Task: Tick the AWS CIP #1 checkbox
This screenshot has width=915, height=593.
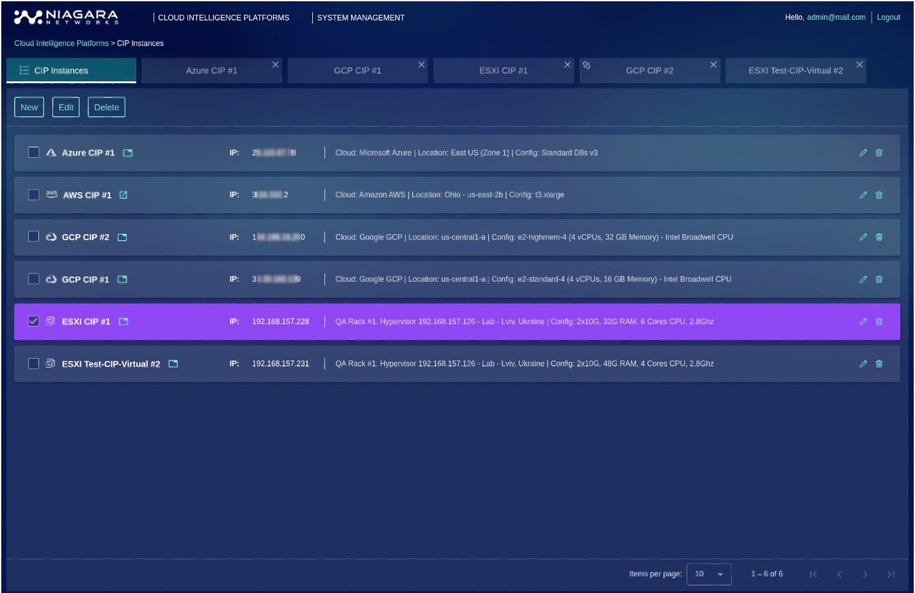Action: point(34,195)
